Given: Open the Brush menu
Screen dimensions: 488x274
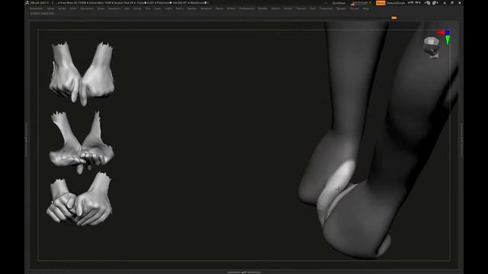Looking at the screenshot, I should tap(62, 8).
